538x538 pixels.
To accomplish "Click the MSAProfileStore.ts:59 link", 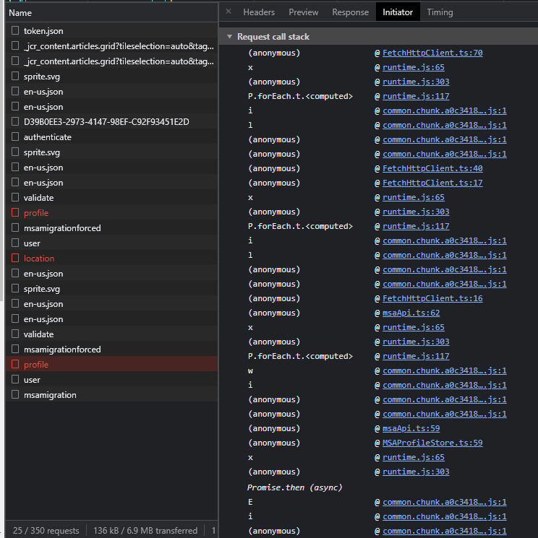I will (x=432, y=443).
